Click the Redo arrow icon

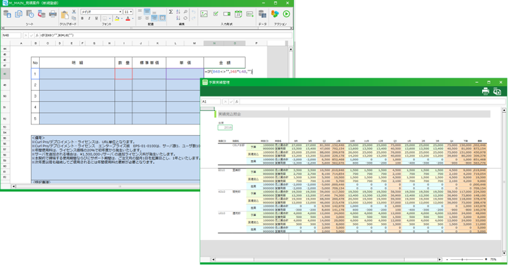(x=194, y=18)
